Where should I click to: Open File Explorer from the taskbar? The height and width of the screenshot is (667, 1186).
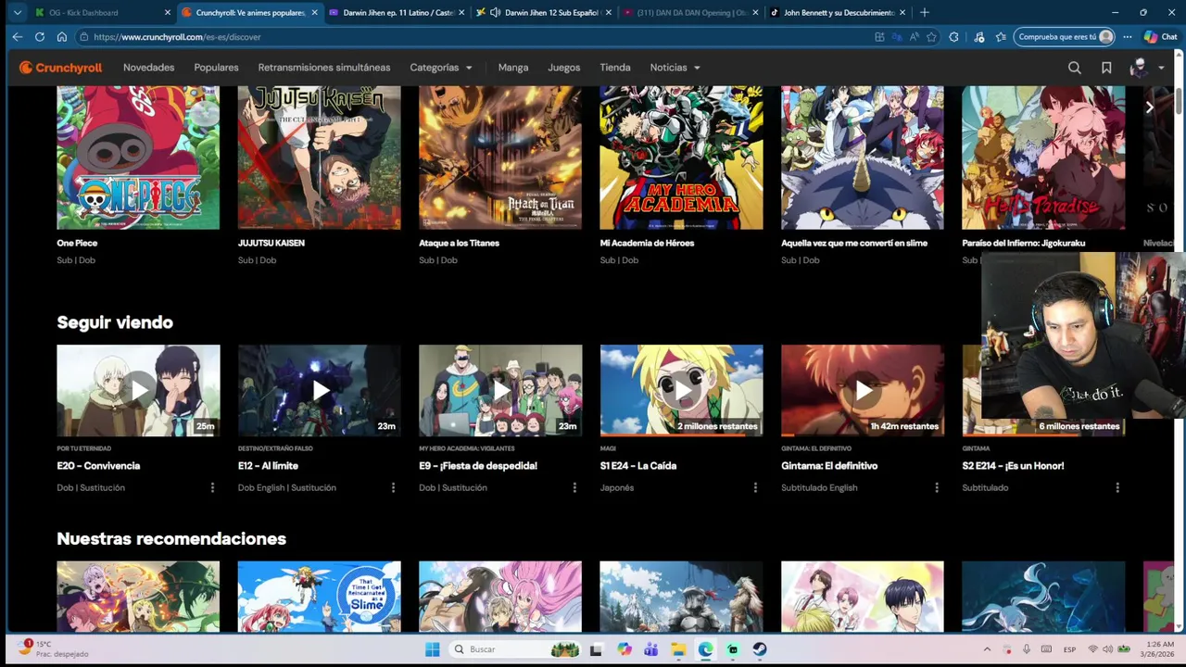[x=678, y=649]
